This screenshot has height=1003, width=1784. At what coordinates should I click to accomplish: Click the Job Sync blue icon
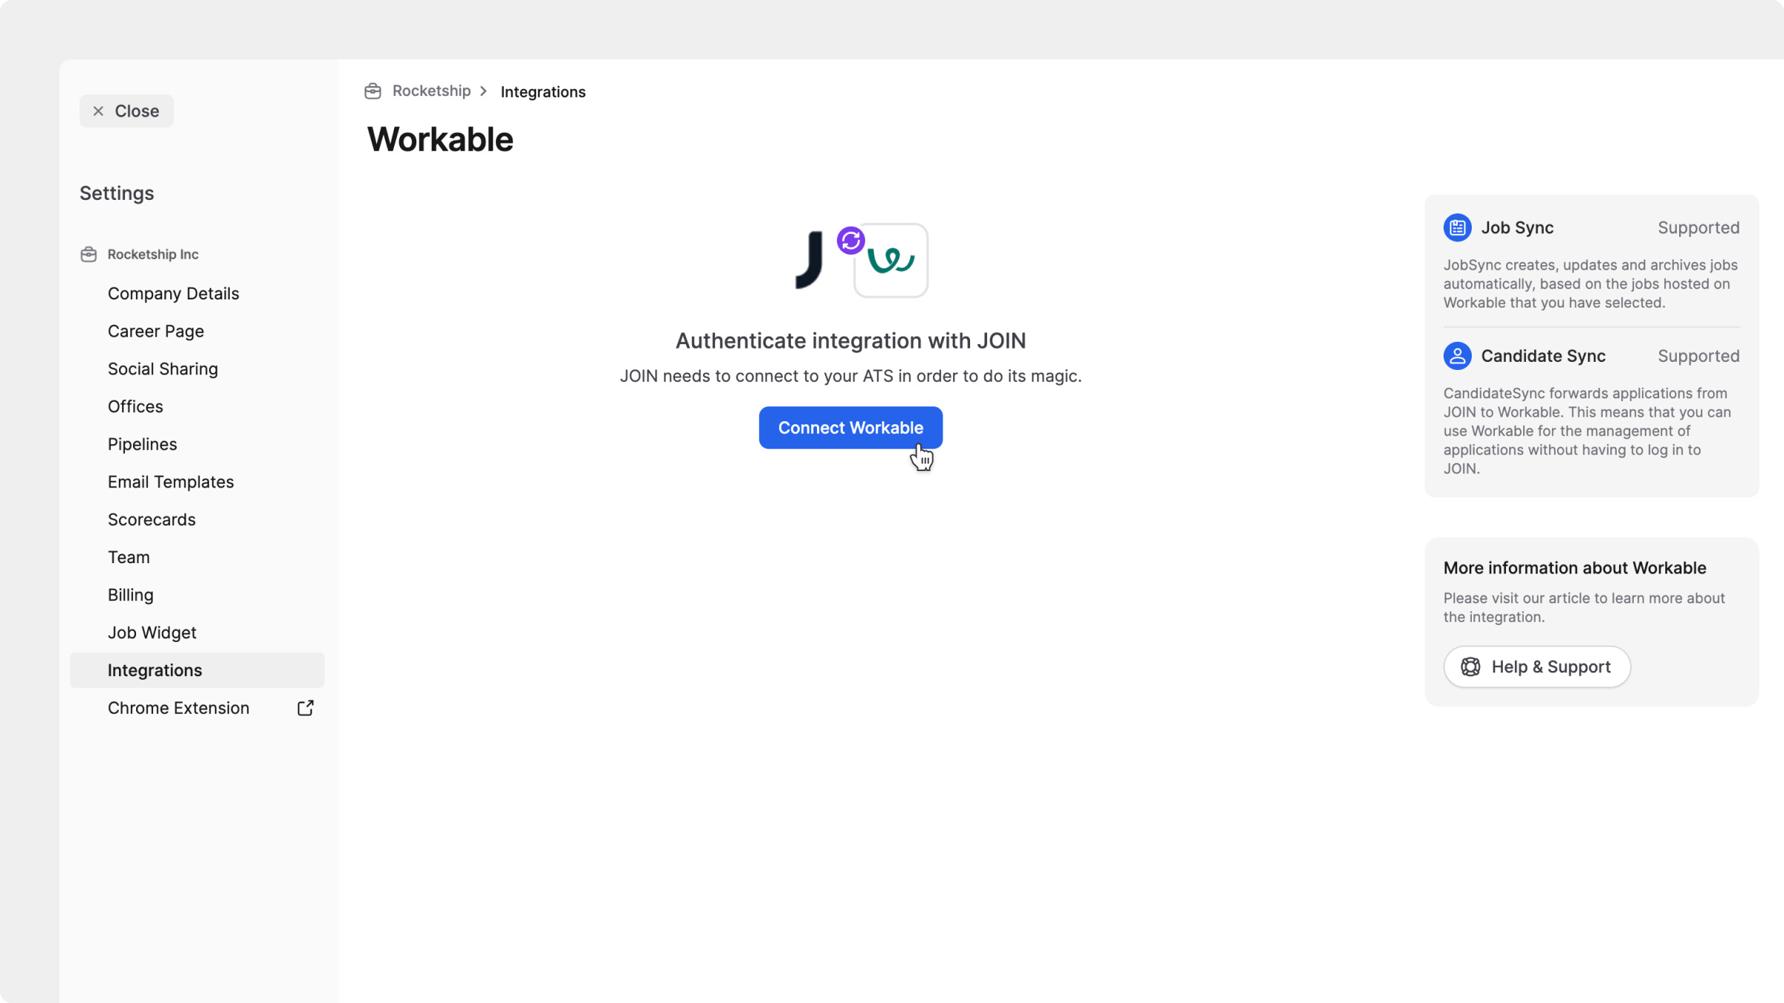tap(1457, 227)
